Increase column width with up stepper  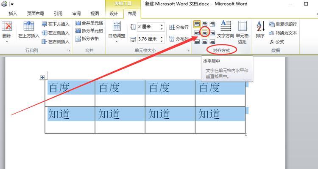pos(162,38)
